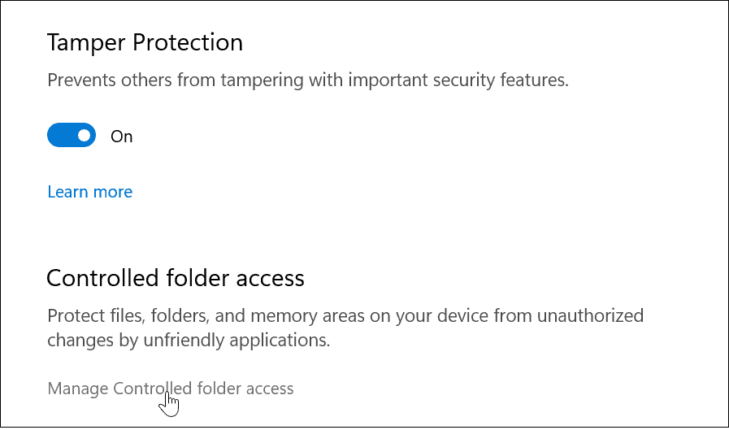Click the word "Manage" in the bottom link
The image size is (729, 430).
(78, 389)
